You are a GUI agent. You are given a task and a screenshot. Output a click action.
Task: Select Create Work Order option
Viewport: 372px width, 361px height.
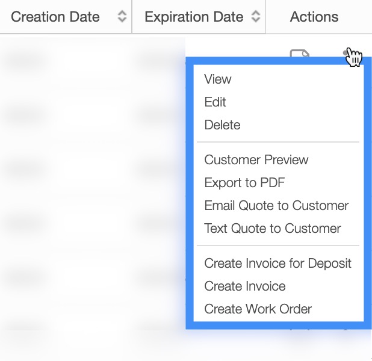pyautogui.click(x=258, y=309)
